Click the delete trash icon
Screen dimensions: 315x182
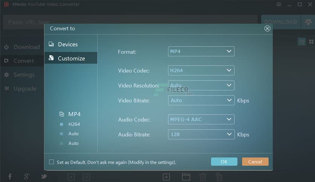203,177
